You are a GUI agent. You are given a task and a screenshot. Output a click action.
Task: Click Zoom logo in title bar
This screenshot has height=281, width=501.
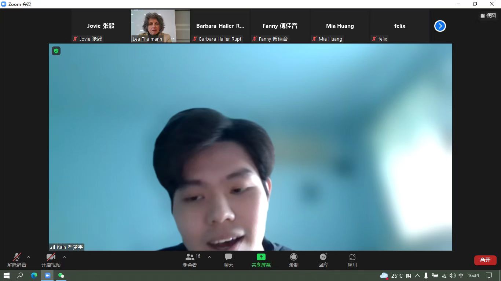4,4
